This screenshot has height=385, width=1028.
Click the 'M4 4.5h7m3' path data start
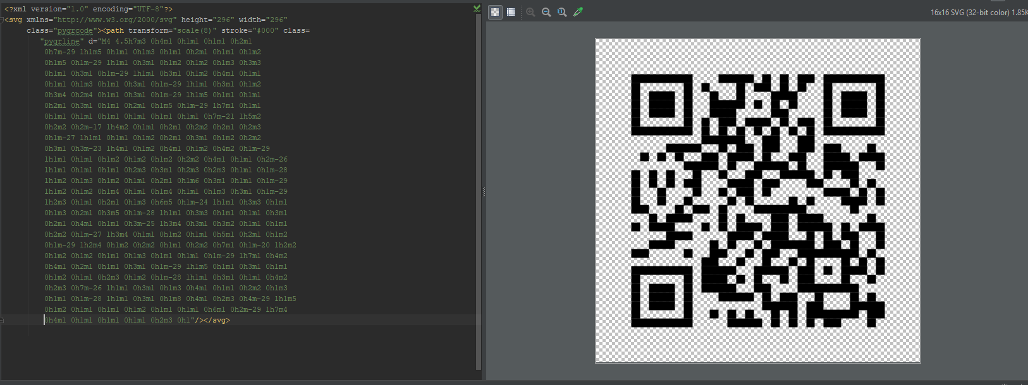124,41
